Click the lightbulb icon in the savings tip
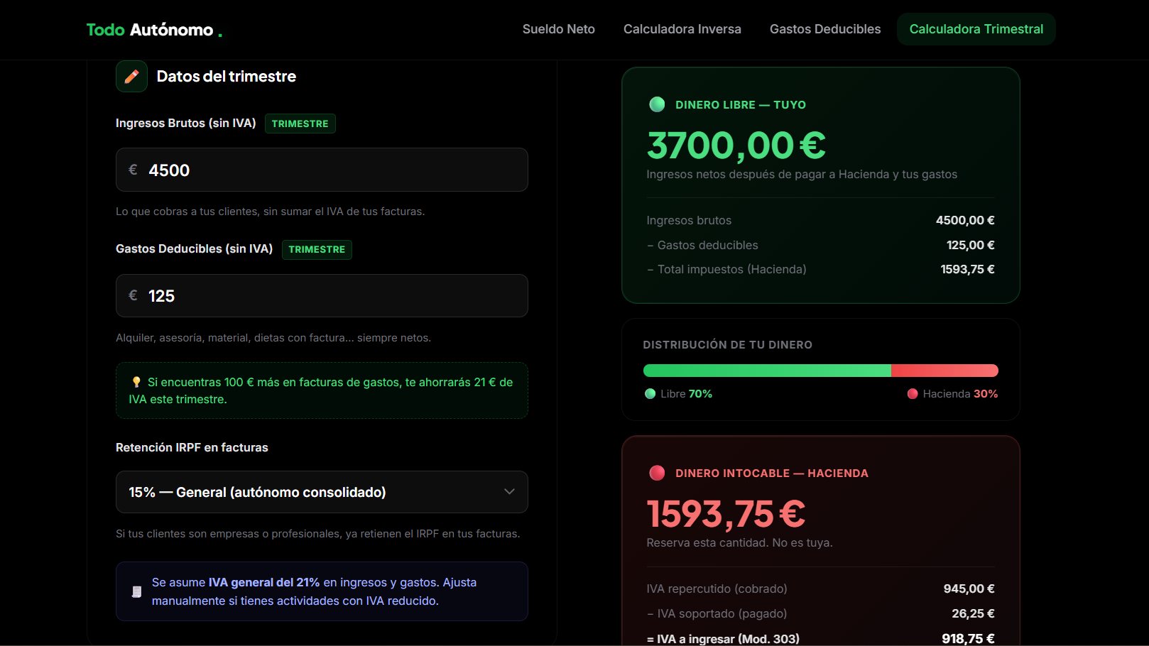Viewport: 1149px width, 646px height. point(136,382)
